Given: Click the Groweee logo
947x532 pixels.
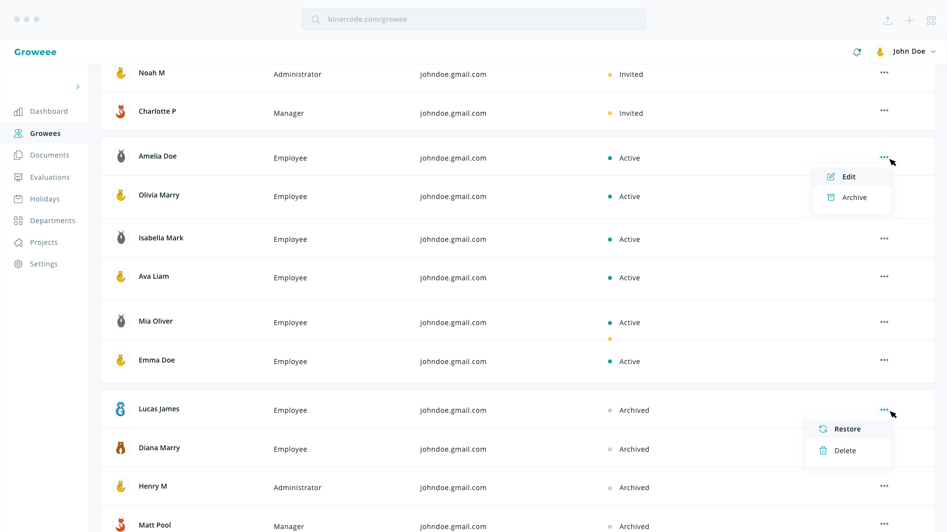Looking at the screenshot, I should coord(35,52).
